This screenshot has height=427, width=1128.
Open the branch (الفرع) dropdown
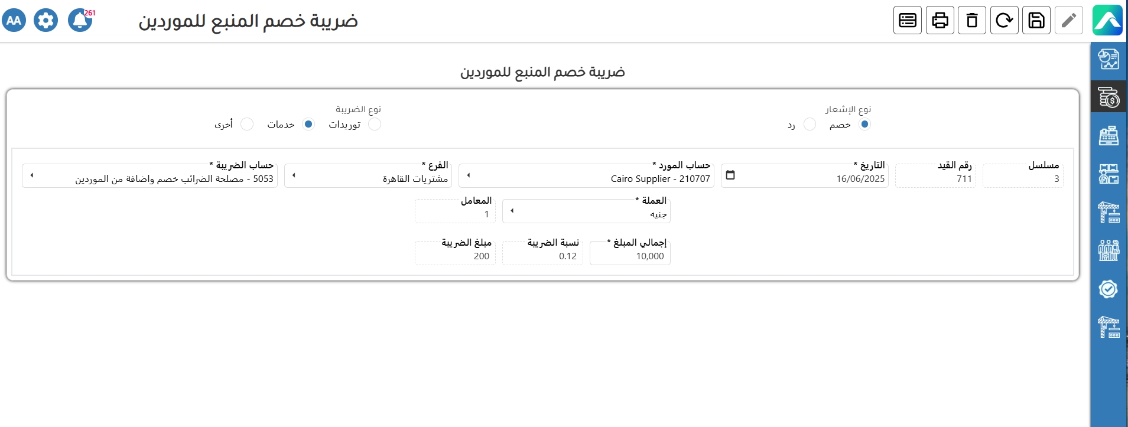[x=294, y=175]
